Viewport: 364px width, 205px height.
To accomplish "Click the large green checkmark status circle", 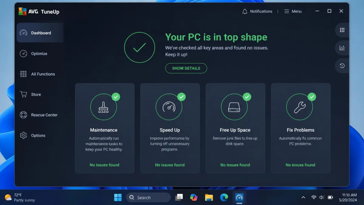I will (140, 47).
